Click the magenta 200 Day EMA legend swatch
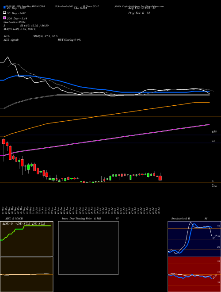The height and width of the screenshot is (292, 221). [x=5, y=18]
